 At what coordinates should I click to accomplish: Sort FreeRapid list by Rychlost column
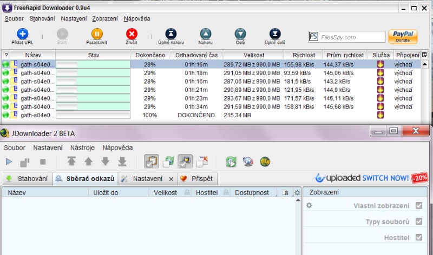[x=304, y=55]
